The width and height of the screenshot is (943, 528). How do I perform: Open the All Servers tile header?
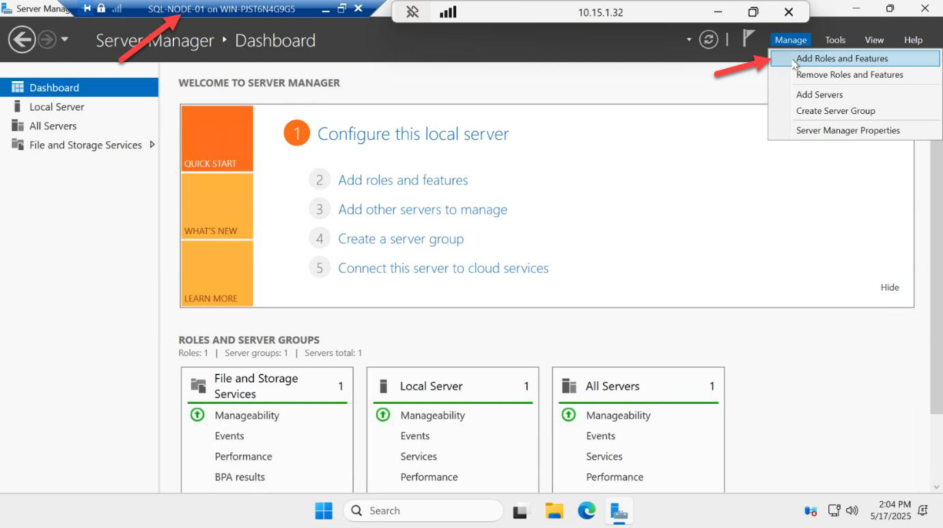pyautogui.click(x=638, y=386)
